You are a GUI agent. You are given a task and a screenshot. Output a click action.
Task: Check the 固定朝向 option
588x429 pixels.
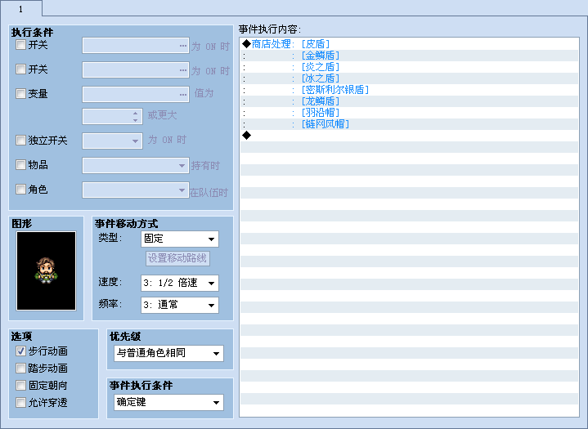20,385
